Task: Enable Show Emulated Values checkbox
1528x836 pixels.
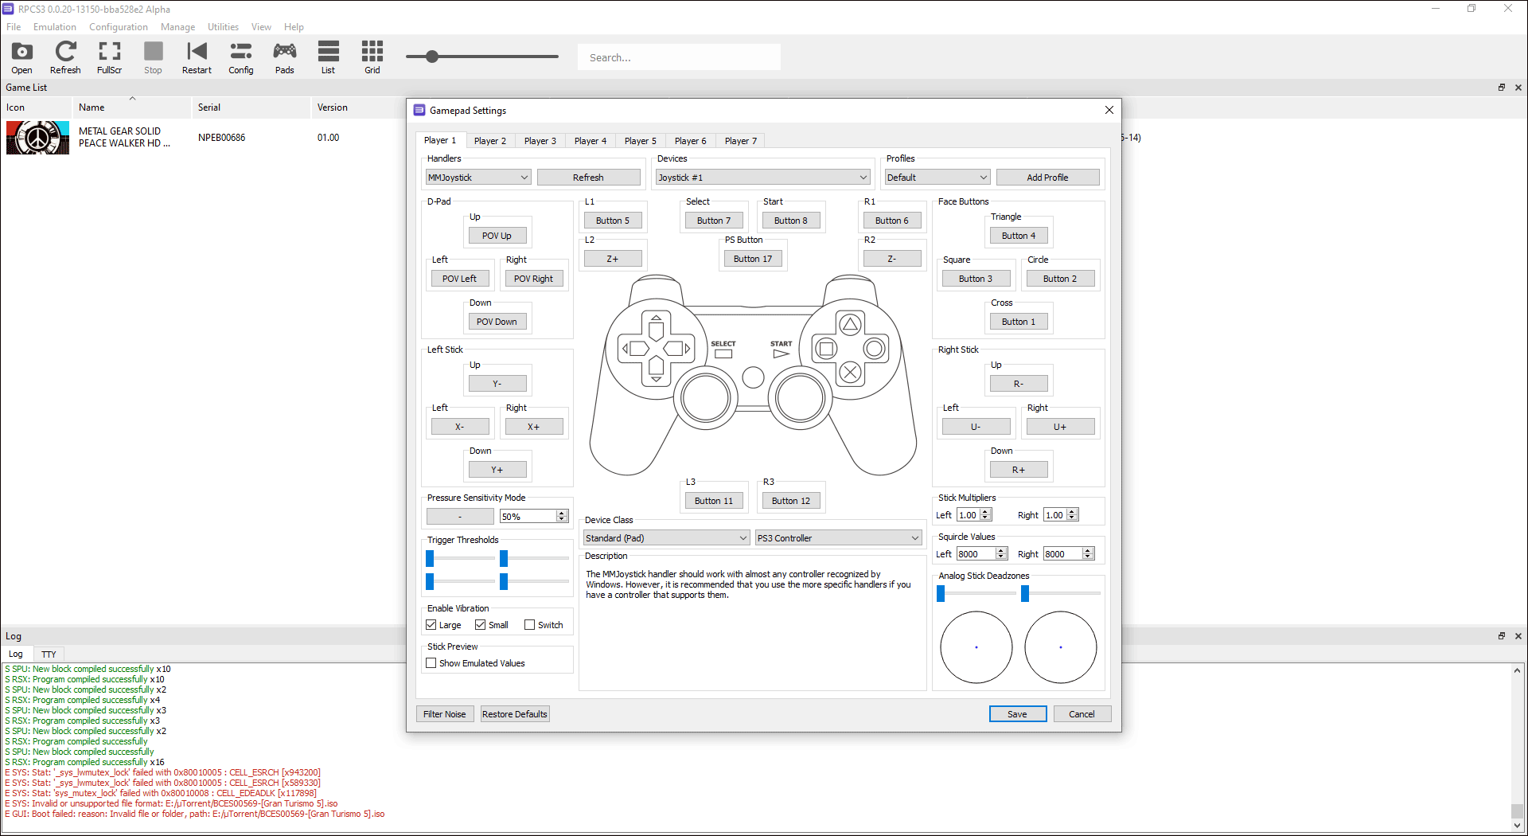Action: click(x=431, y=663)
